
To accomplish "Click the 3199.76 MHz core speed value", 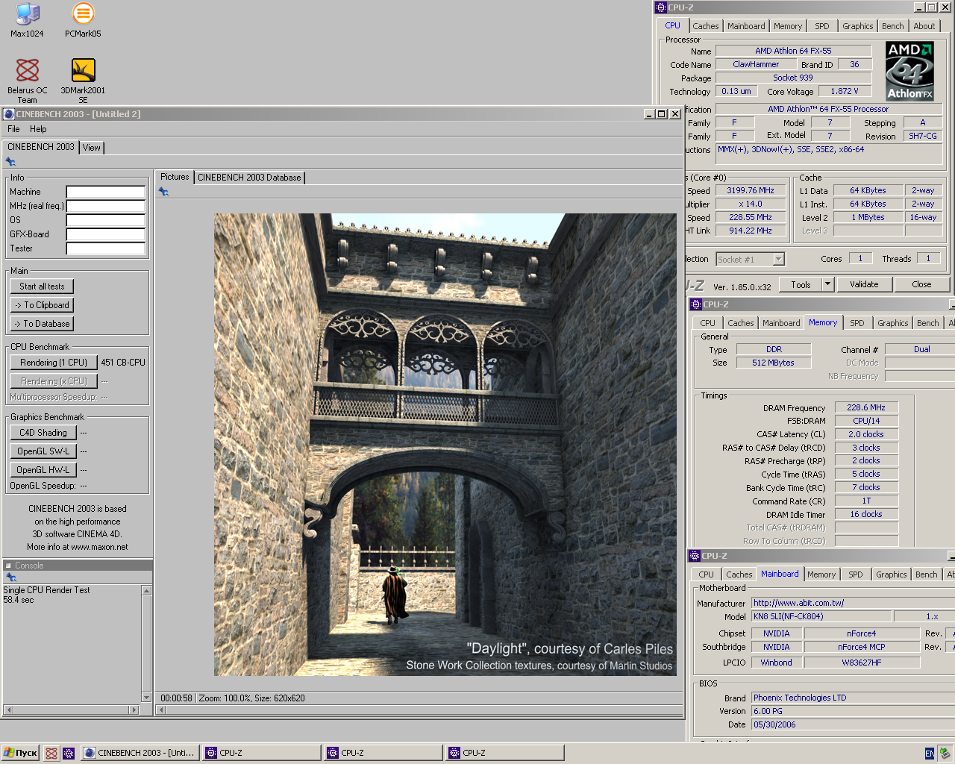I will click(x=751, y=190).
